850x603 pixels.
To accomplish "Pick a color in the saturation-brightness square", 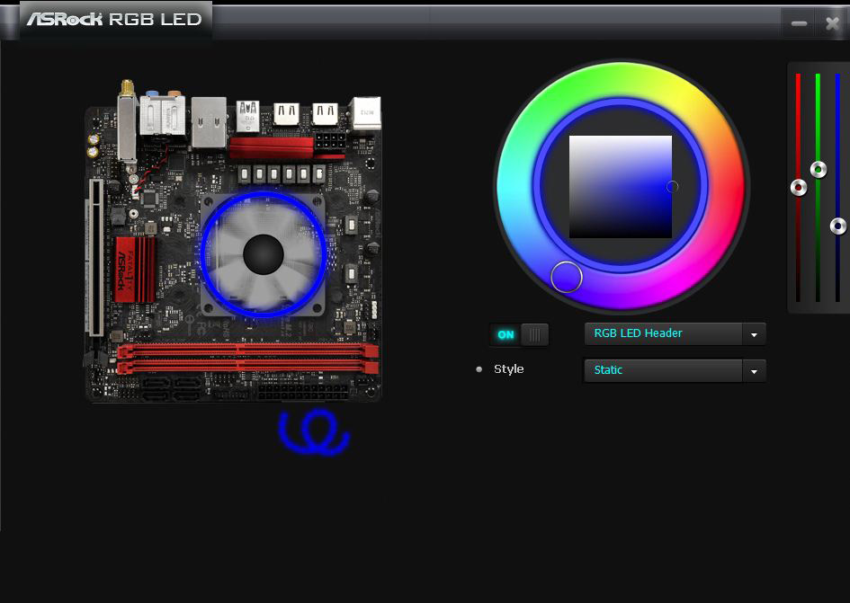I will coord(620,186).
